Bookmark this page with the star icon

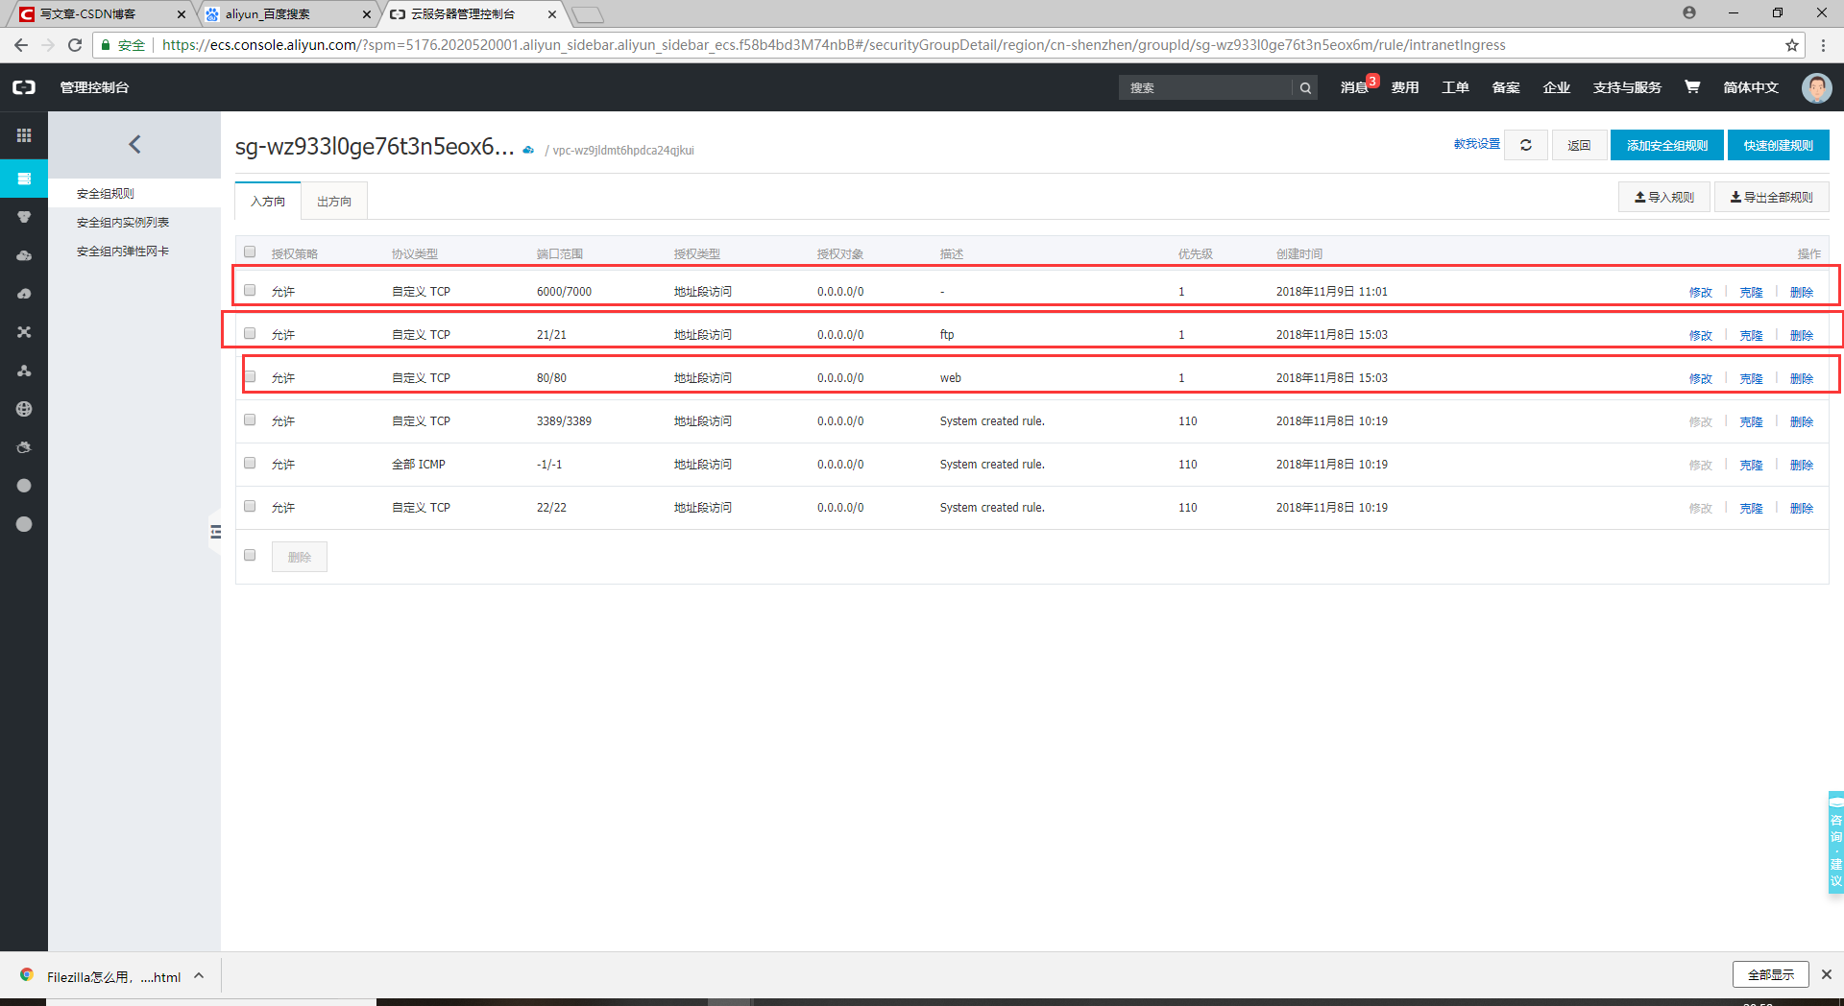(1791, 45)
